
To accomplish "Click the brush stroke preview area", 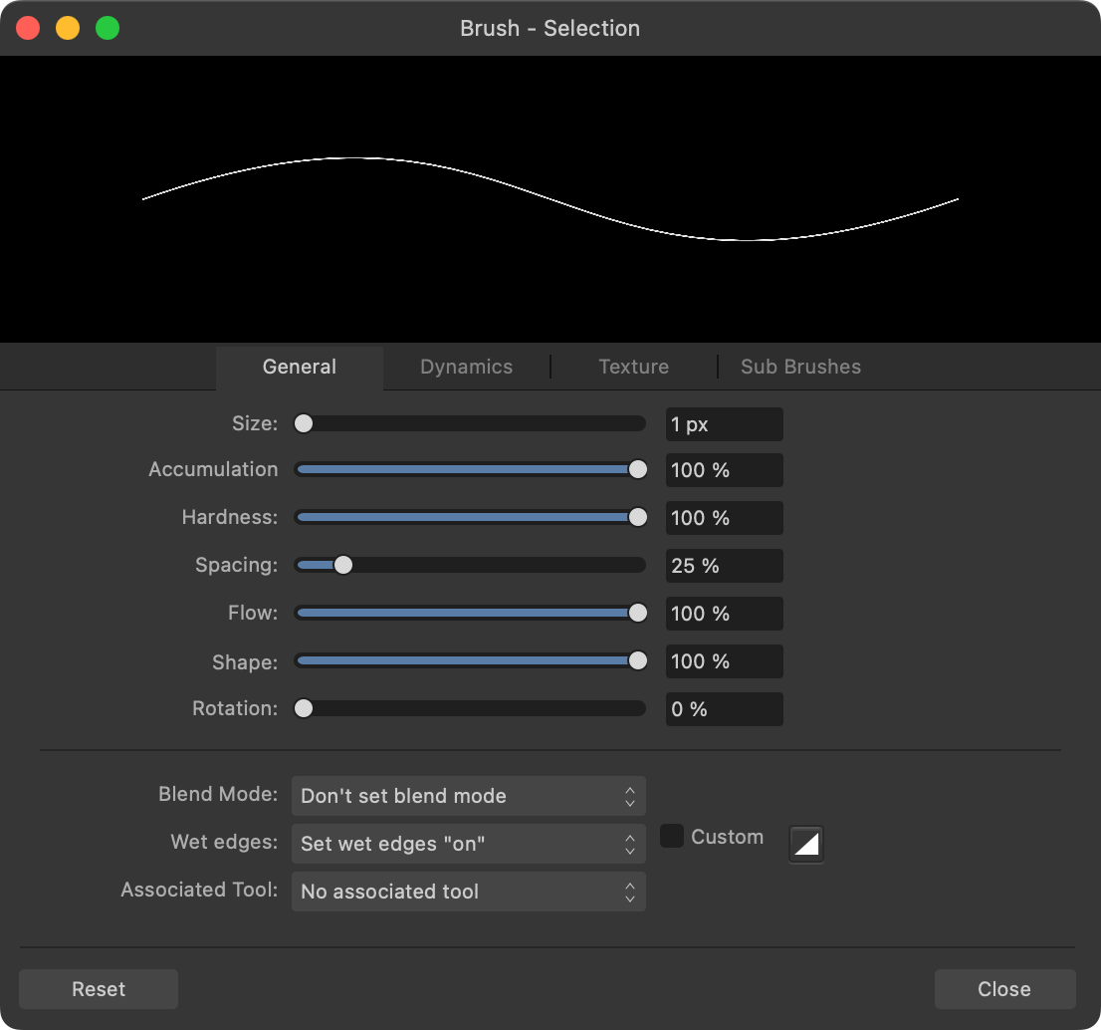I will coord(550,197).
